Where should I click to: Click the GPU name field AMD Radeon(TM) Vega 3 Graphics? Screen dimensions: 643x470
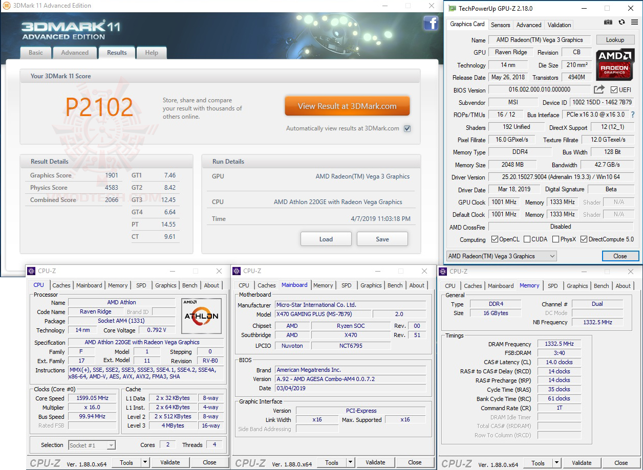tap(540, 39)
